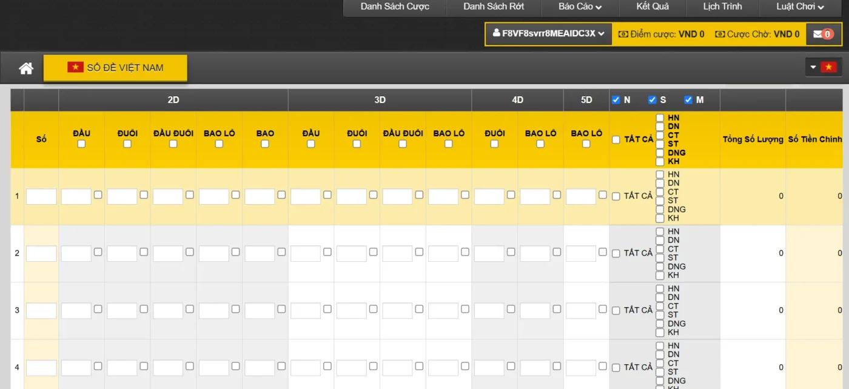
Task: Expand the Luật Chơi dropdown menu
Action: 800,7
